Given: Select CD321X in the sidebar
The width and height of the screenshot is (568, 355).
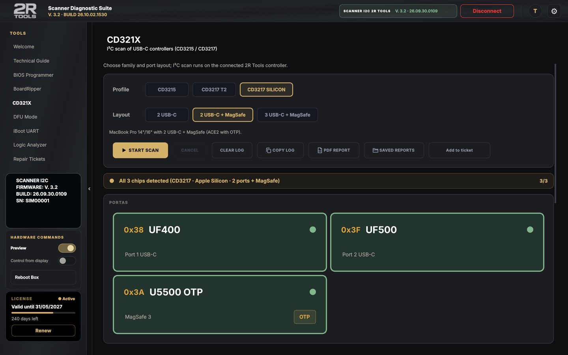Looking at the screenshot, I should pos(22,103).
